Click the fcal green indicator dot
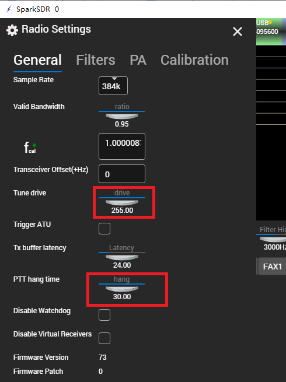Viewport: 286px width, 382px height. pos(34,145)
